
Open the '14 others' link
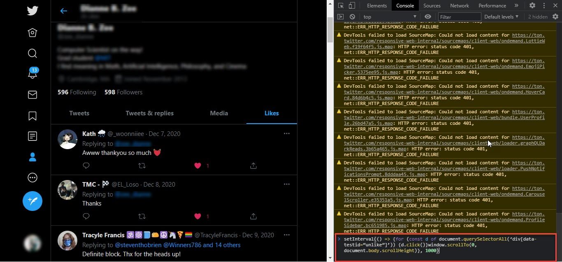coord(228,245)
